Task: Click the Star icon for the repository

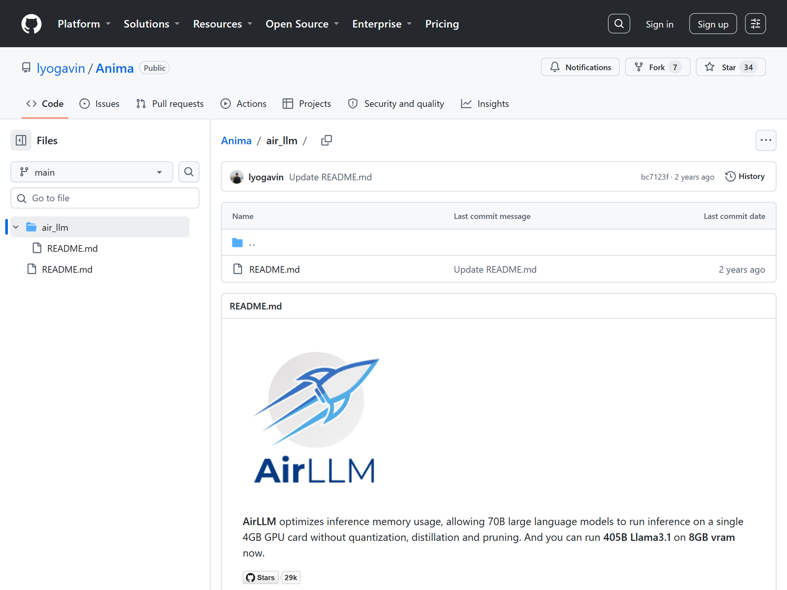Action: pyautogui.click(x=709, y=67)
